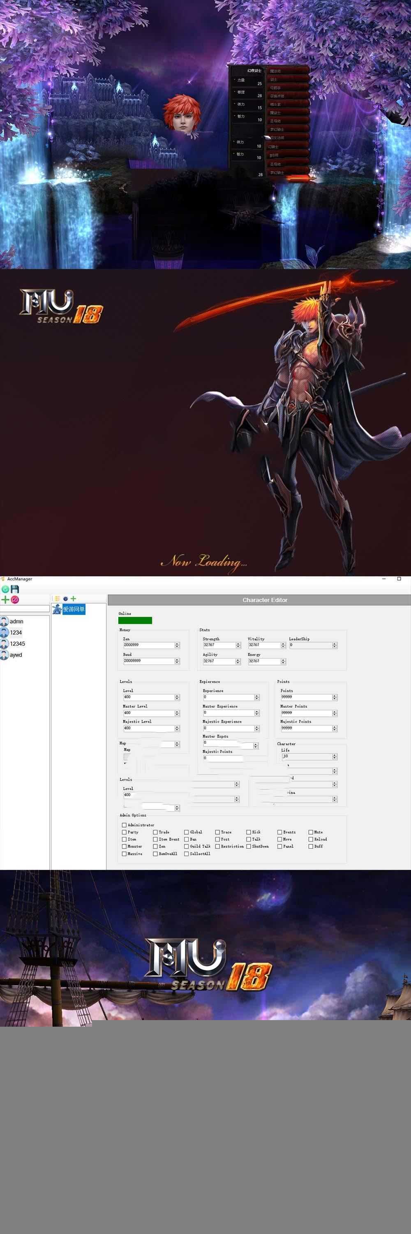Click the Master Level spinner arrows
Viewport: 411px width, 1234px height.
[x=177, y=713]
